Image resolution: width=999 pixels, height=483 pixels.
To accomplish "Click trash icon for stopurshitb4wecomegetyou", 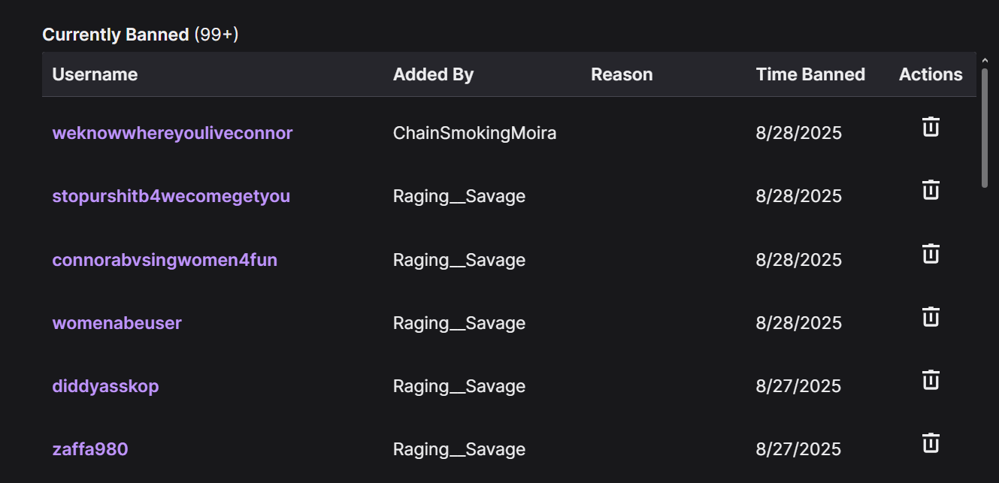I will [x=931, y=190].
